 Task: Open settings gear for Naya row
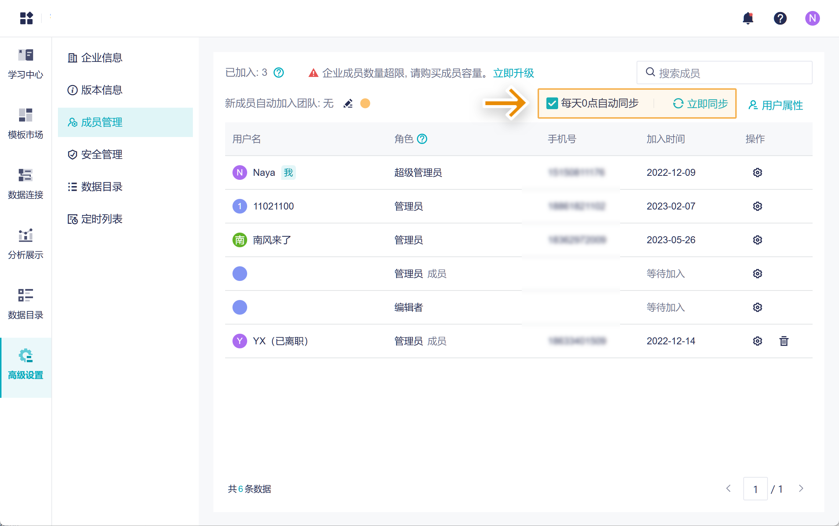coord(757,173)
